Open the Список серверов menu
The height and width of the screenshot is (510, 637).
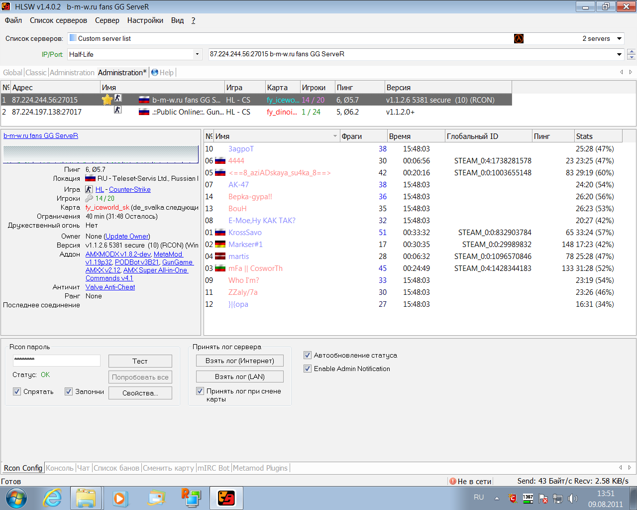58,20
